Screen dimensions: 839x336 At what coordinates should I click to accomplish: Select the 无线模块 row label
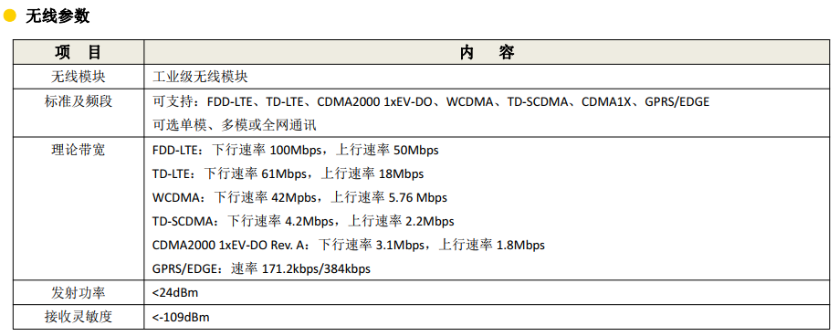click(x=79, y=77)
